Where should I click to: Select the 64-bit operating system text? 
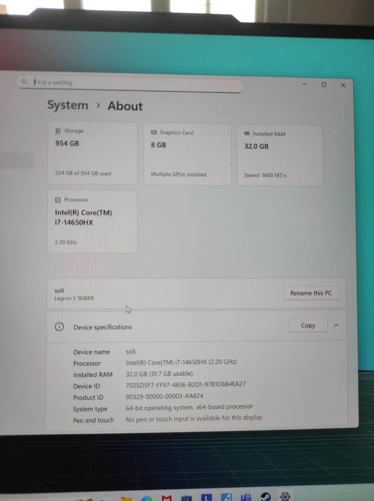point(189,407)
